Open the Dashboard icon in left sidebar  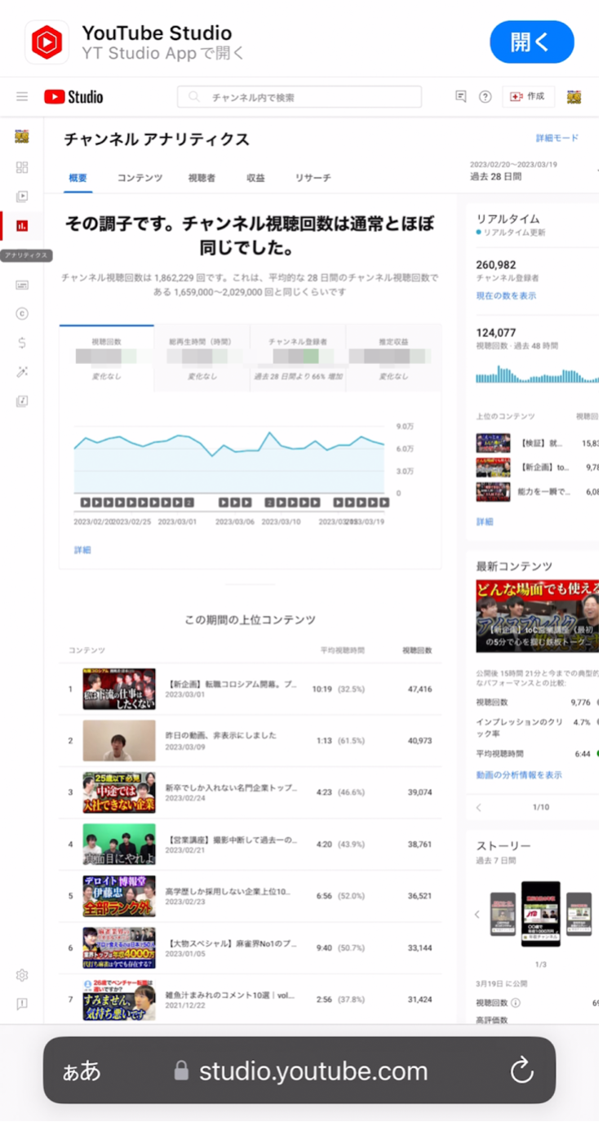coord(22,167)
